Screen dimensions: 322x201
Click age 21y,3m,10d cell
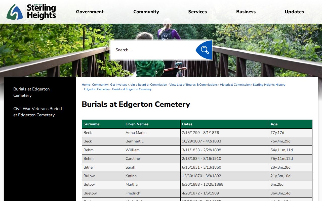click(291, 176)
